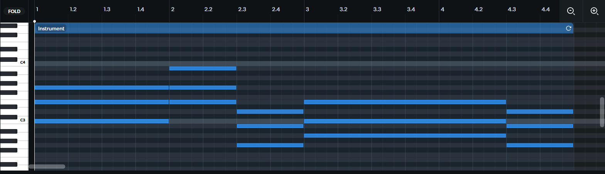Select the E3 note starting at bar 2
This screenshot has width=605, height=174.
(x=203, y=102)
